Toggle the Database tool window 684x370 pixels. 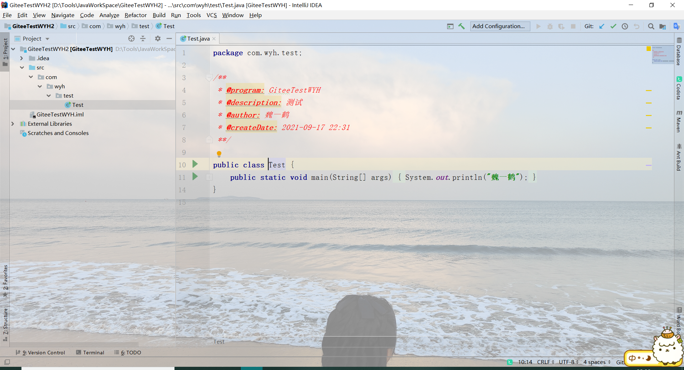(679, 51)
